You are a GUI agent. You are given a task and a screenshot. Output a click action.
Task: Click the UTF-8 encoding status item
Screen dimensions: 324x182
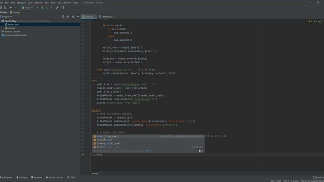[x=286, y=181]
